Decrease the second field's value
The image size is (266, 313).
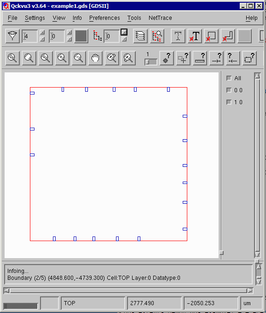pos(69,39)
